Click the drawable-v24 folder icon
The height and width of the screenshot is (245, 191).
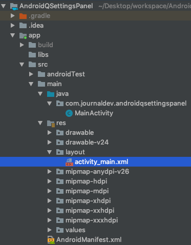pyautogui.click(x=60, y=142)
